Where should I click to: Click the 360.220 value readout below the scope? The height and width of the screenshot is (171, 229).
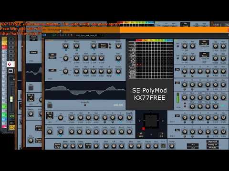(118, 105)
